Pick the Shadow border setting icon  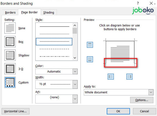(10, 55)
